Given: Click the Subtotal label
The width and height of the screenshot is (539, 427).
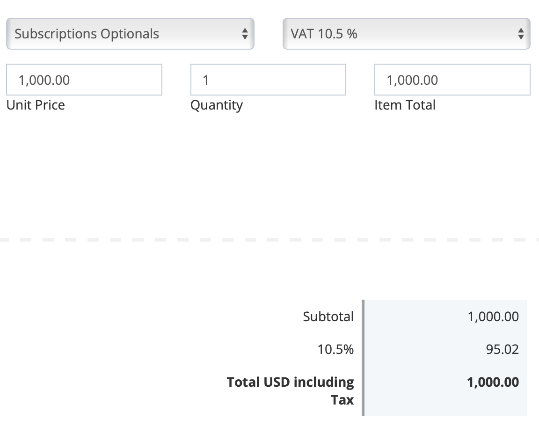Looking at the screenshot, I should pyautogui.click(x=328, y=317).
